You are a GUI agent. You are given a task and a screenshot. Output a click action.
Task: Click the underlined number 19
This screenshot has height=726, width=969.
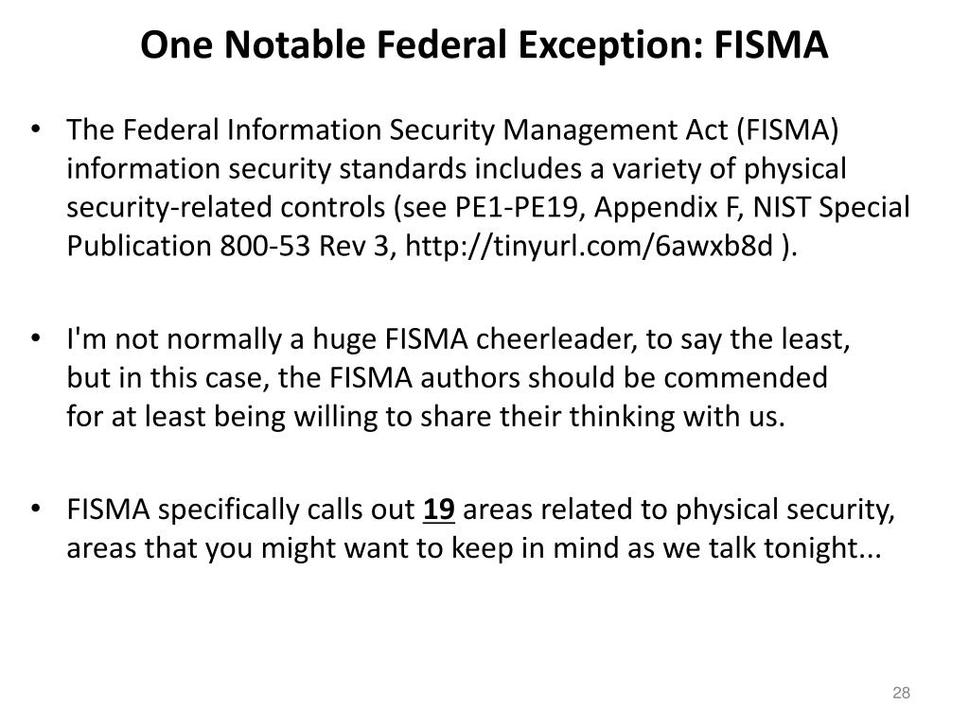click(439, 510)
